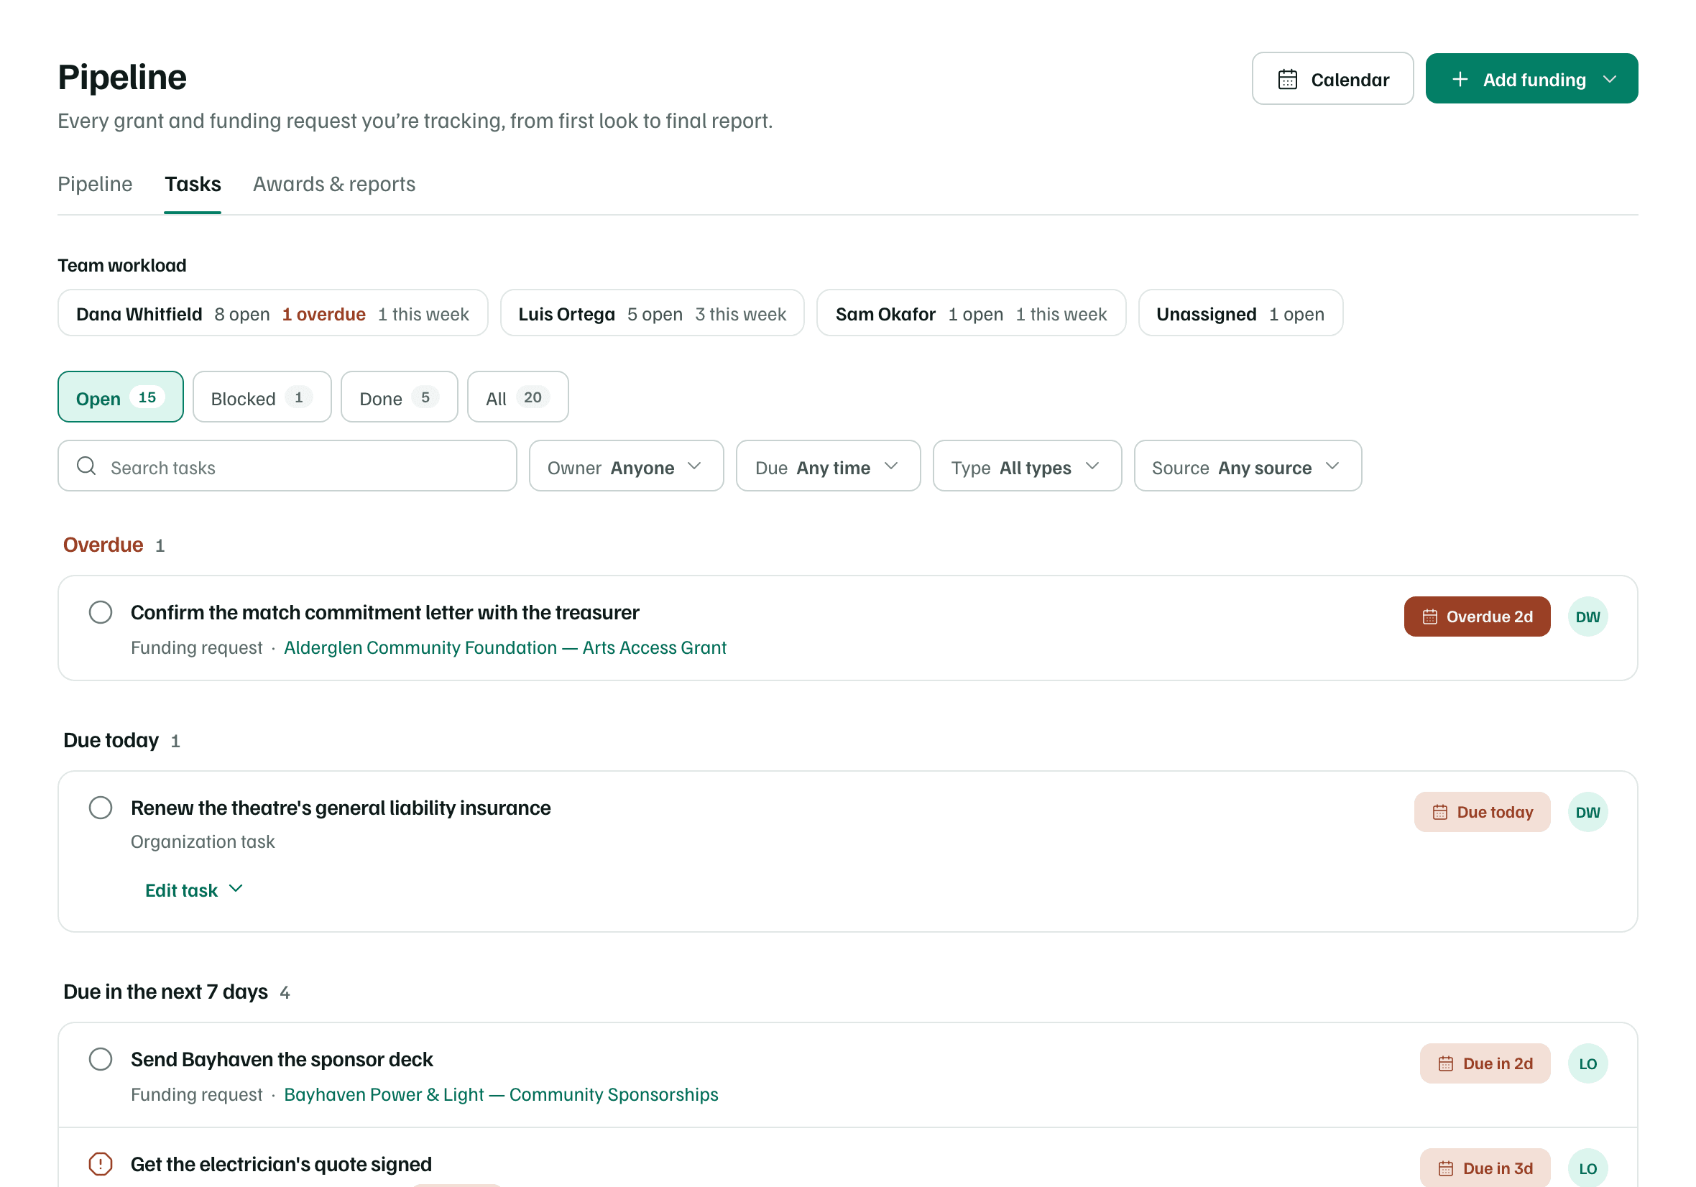The height and width of the screenshot is (1187, 1696).
Task: Click the Due in 3d badge
Action: point(1485,1168)
